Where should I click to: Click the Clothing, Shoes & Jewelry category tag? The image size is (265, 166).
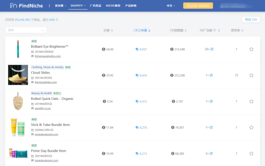pyautogui.click(x=48, y=67)
